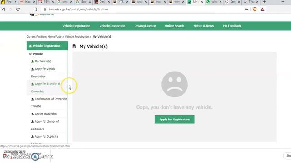
Task: Switch to the Gmail Inbox tab
Action: click(x=27, y=2)
